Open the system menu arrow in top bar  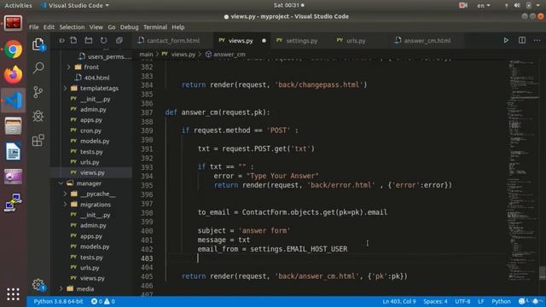pyautogui.click(x=538, y=6)
